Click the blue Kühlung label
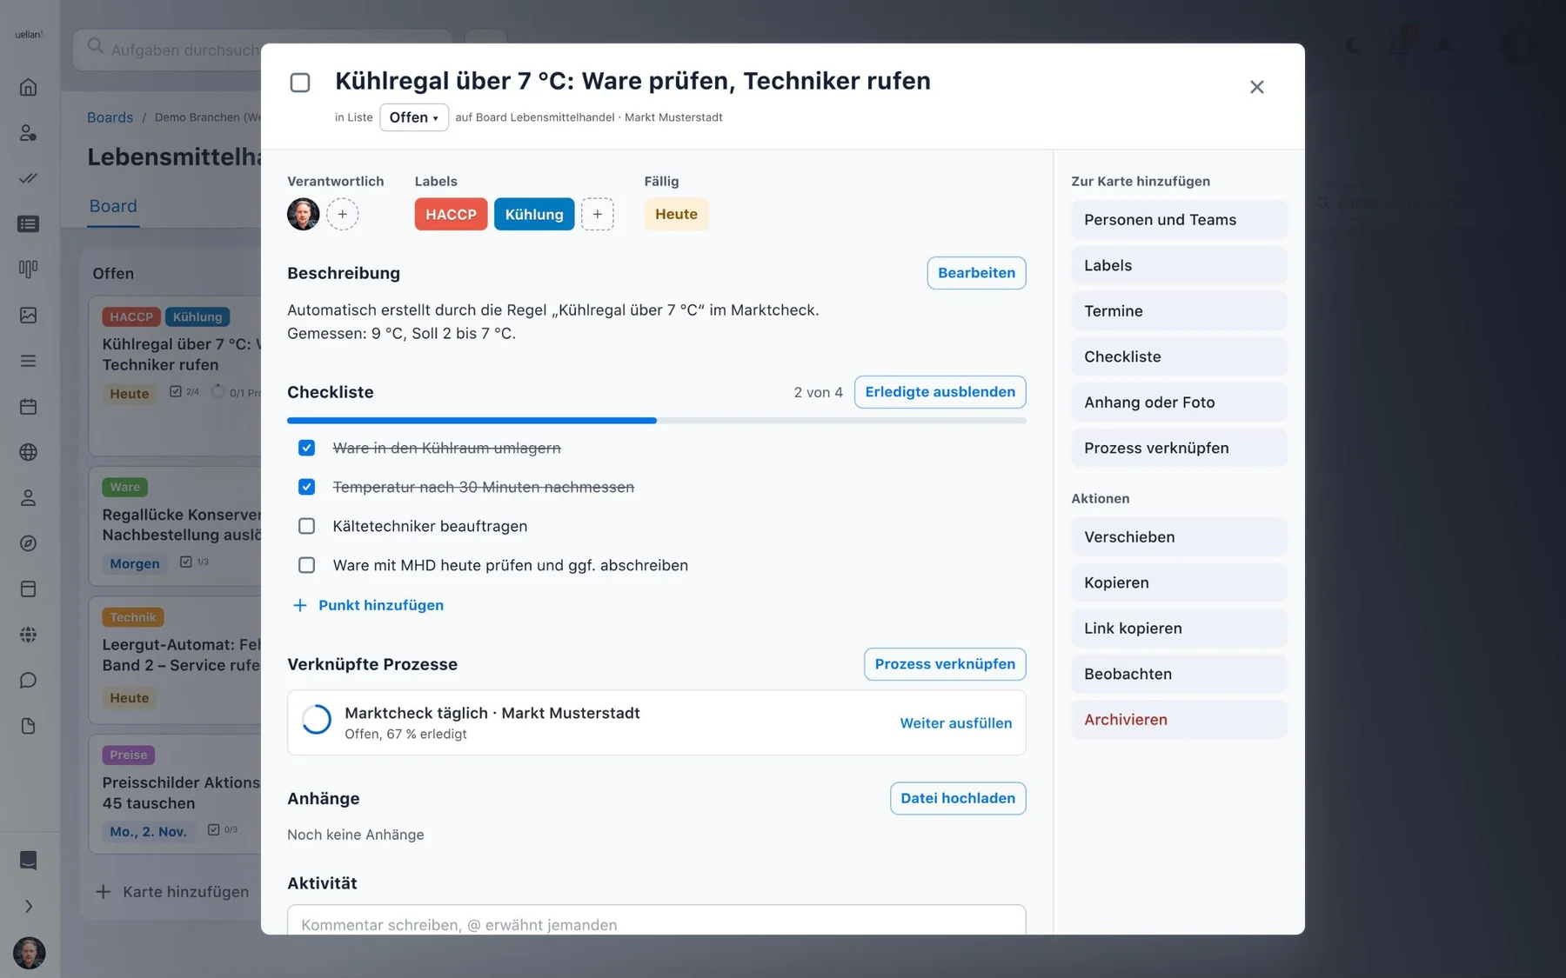 (534, 214)
